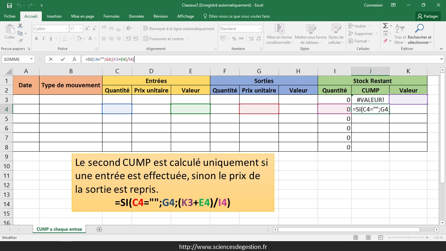Add a new sheet with the plus icon
Screen dimensions: 446x251
click(x=99, y=229)
